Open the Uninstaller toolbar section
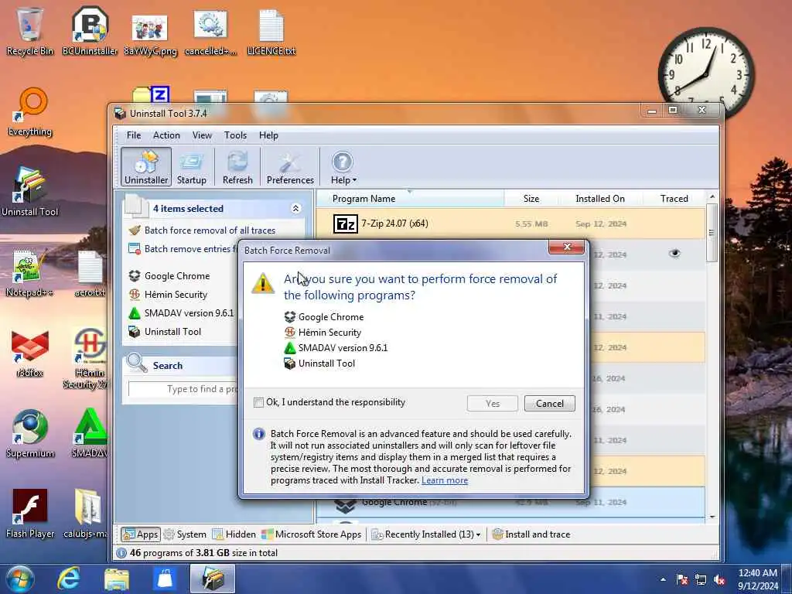Image resolution: width=792 pixels, height=594 pixels. click(x=146, y=167)
